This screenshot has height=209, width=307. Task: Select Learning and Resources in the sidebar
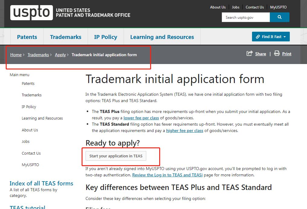(x=42, y=118)
